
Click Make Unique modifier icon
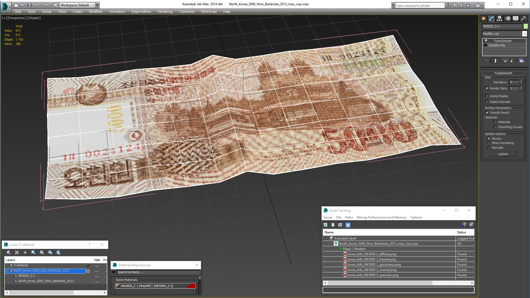pos(505,61)
